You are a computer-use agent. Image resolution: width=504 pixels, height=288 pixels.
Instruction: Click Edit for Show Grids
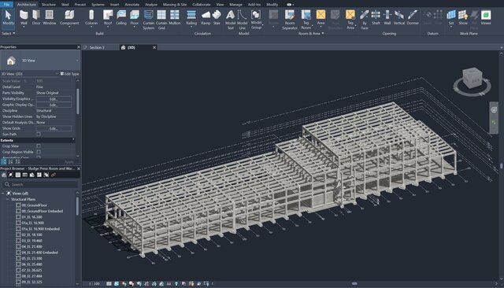[54, 128]
